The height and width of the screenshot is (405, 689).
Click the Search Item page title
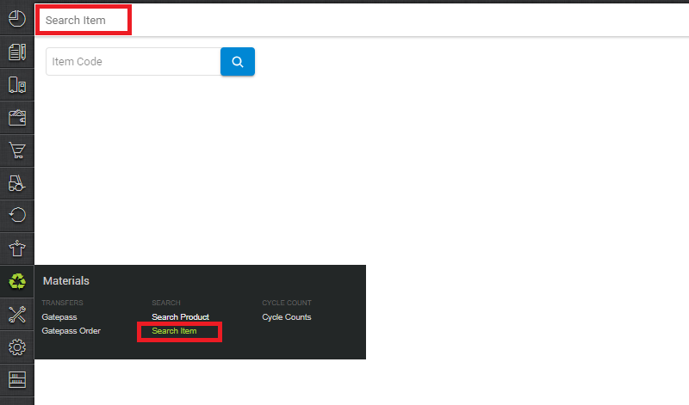pos(76,20)
